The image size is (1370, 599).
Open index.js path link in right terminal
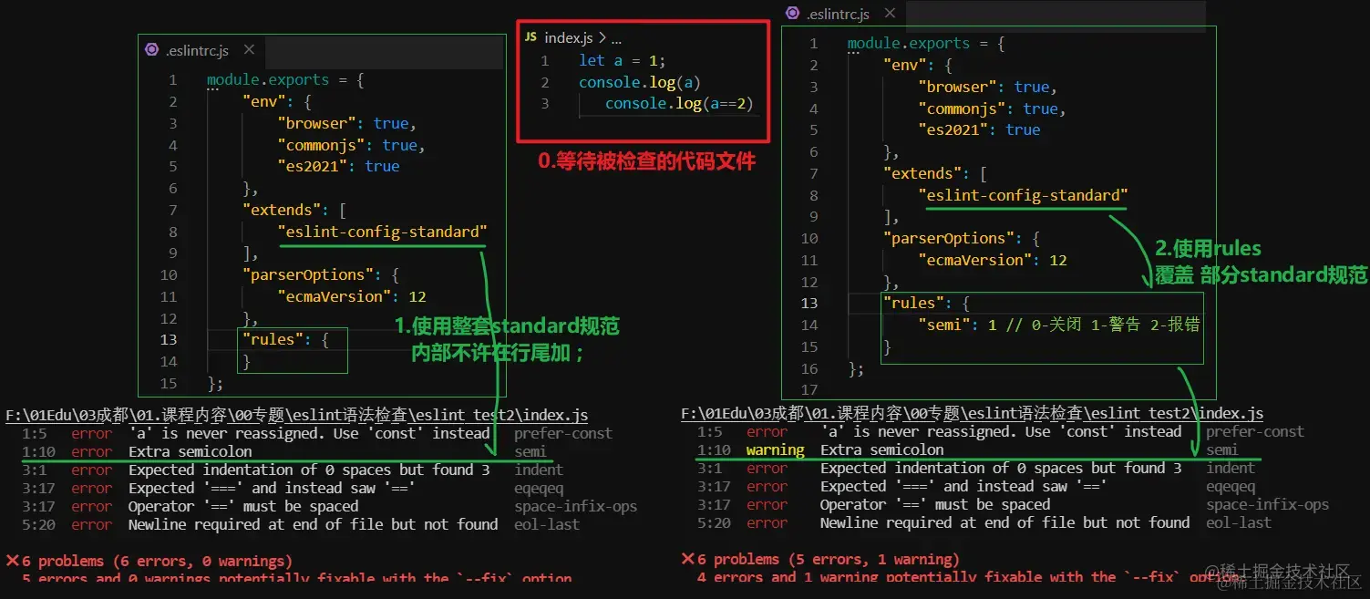973,414
